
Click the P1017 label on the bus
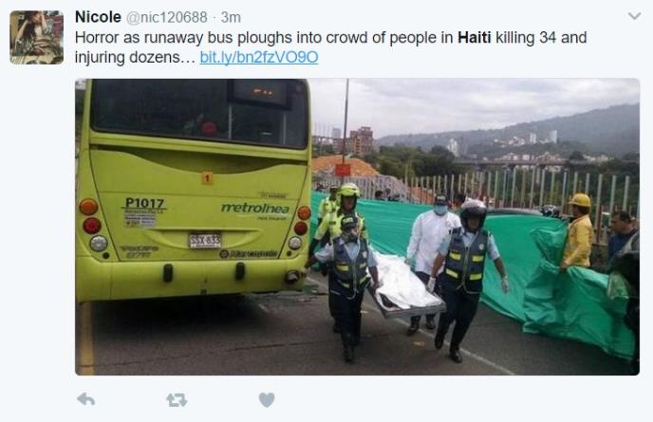tap(144, 203)
